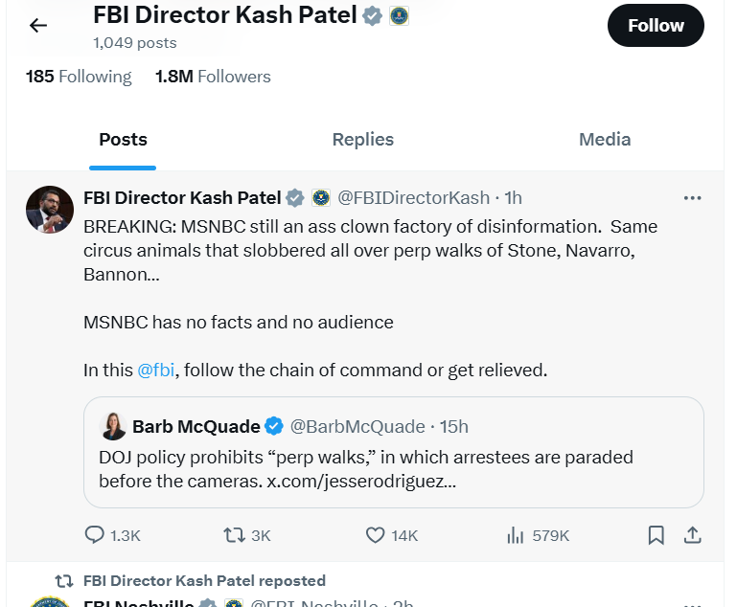Click Barb McQuade's small avatar
The height and width of the screenshot is (607, 737).
pos(113,426)
